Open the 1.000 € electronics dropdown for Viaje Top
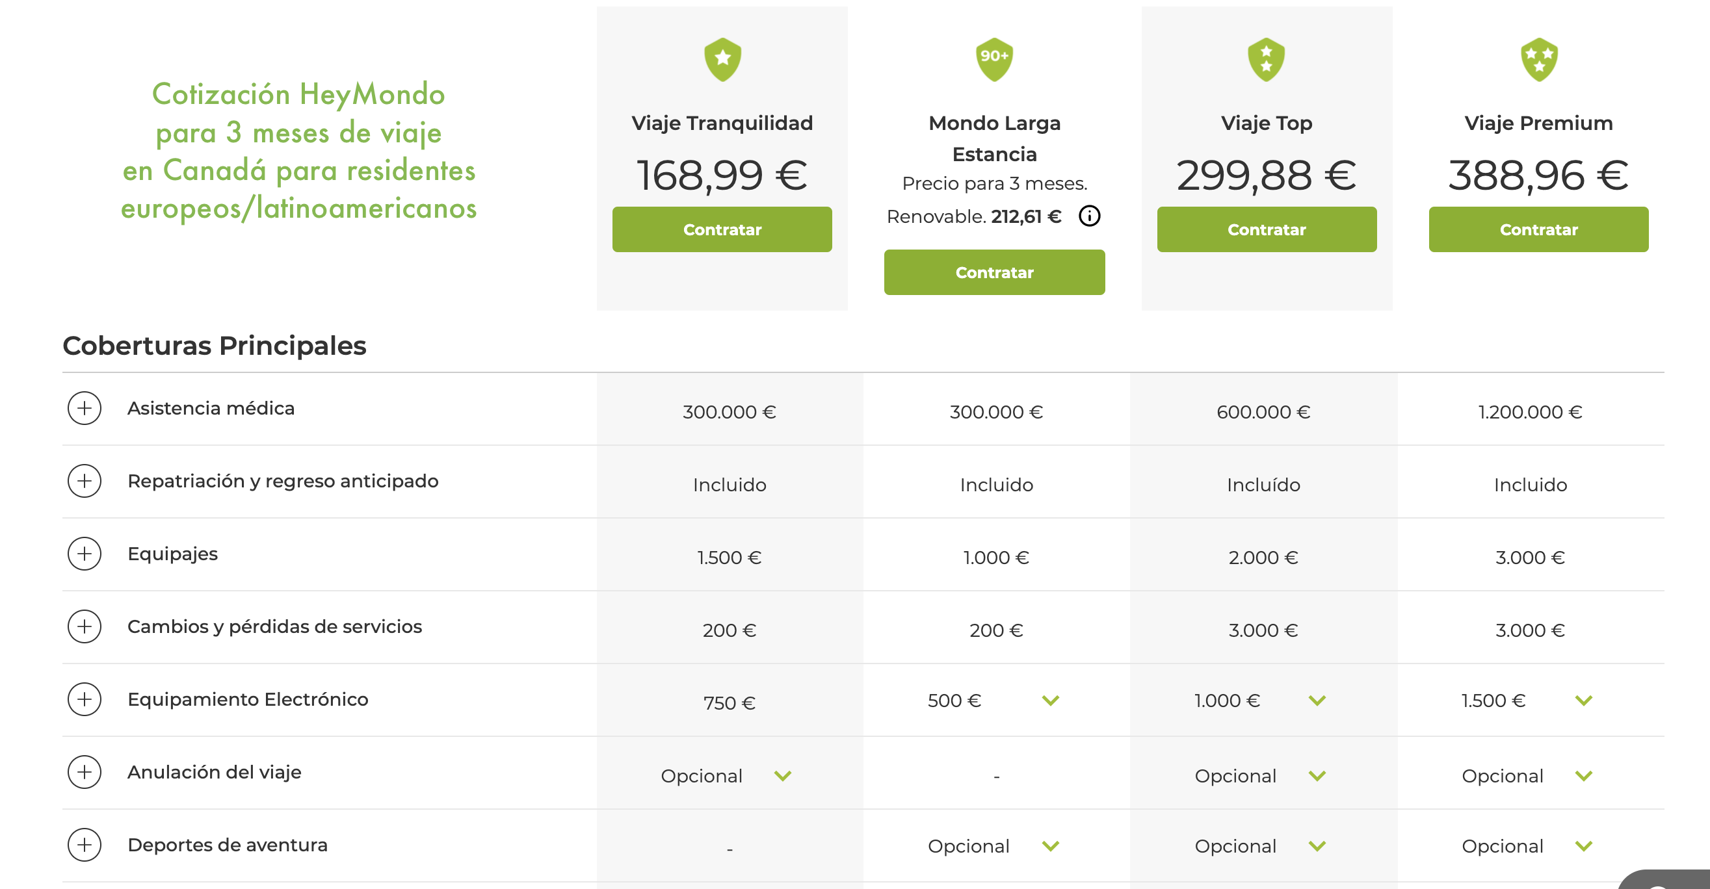Screen dimensions: 1710x889 (x=1317, y=701)
